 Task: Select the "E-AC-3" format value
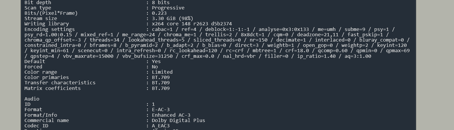pyautogui.click(x=161, y=110)
